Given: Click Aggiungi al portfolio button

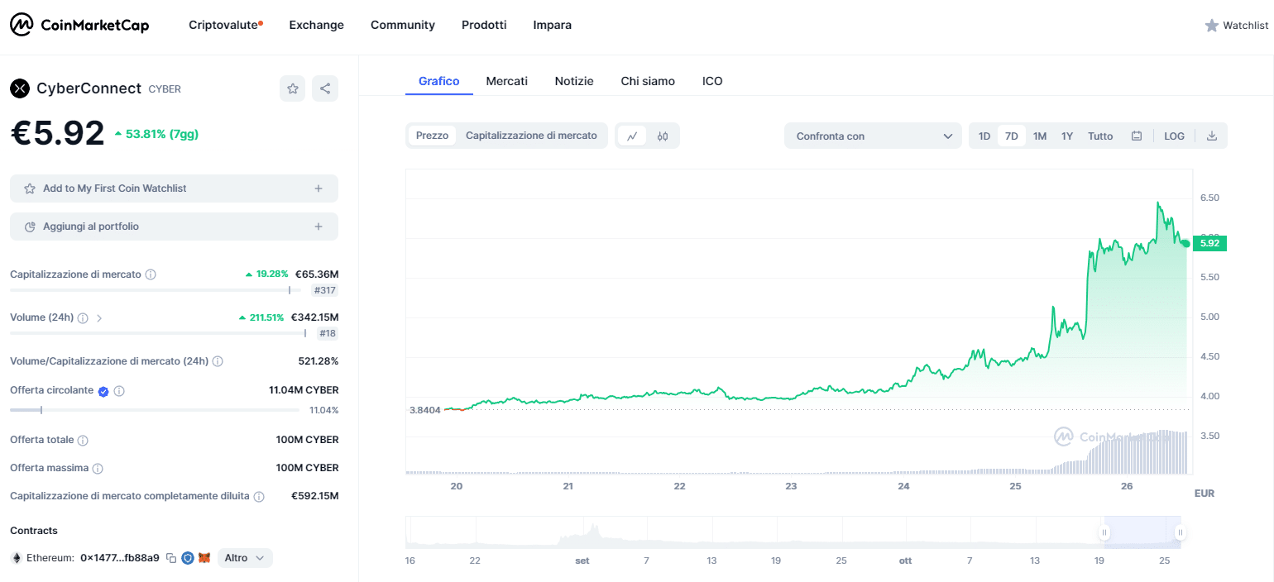Looking at the screenshot, I should (x=174, y=227).
